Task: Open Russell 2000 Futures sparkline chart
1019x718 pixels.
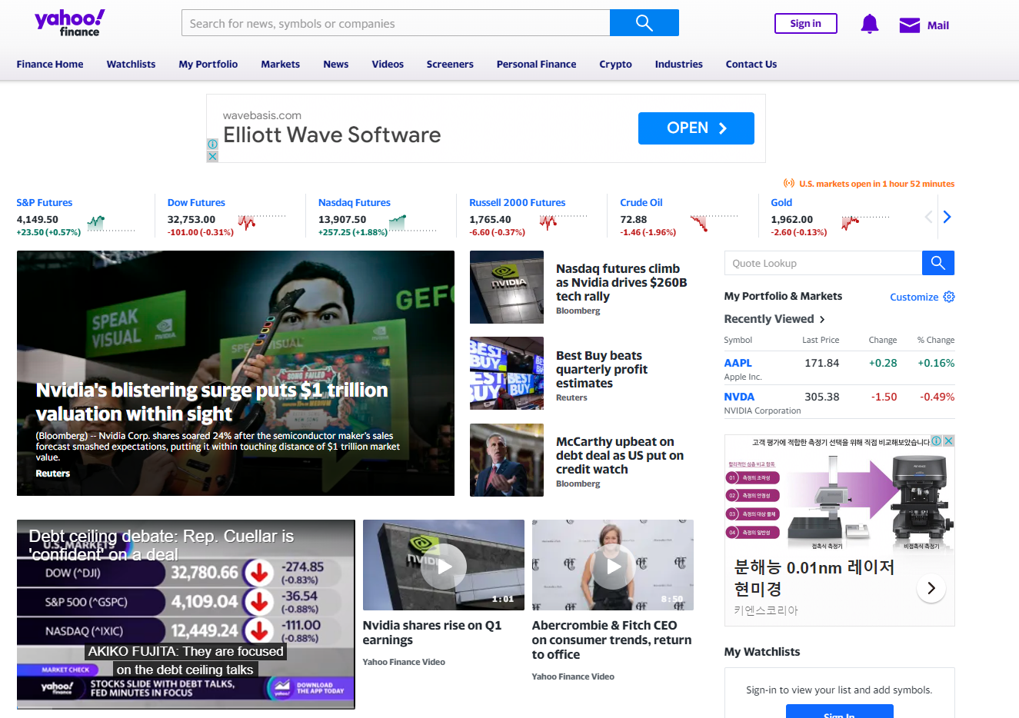Action: [x=564, y=224]
